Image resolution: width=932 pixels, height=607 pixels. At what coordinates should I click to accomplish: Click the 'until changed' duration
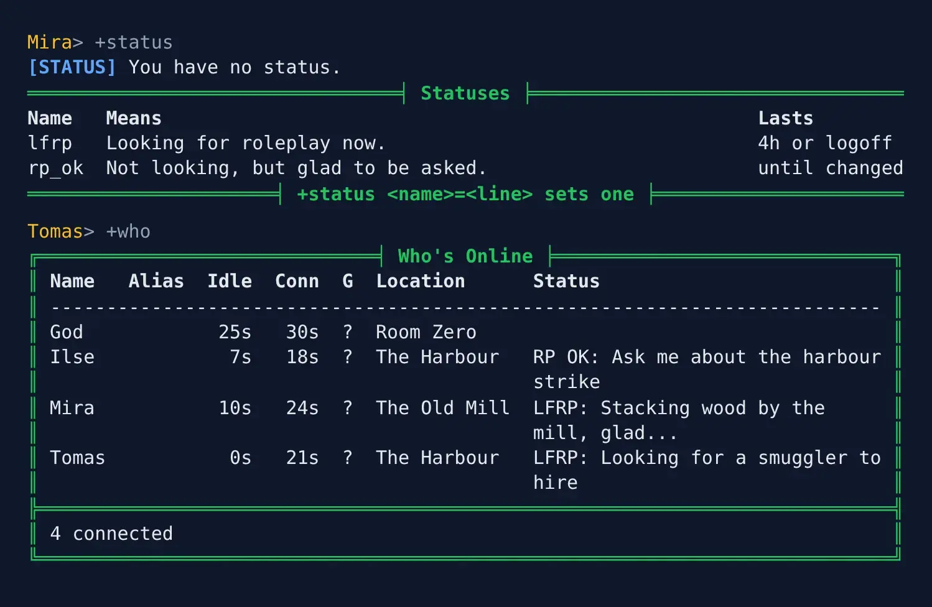[831, 168]
